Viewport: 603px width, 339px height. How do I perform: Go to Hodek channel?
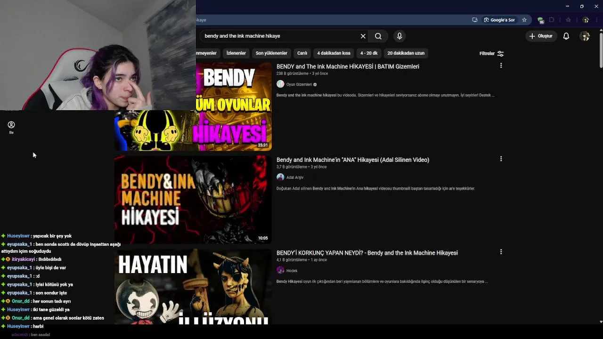point(292,271)
